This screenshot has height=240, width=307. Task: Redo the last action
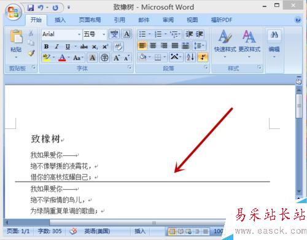(x=55, y=8)
